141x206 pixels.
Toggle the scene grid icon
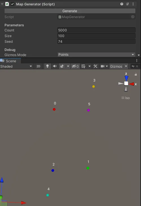click(x=83, y=66)
